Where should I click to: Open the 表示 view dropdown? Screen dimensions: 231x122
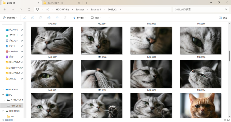[96, 18]
